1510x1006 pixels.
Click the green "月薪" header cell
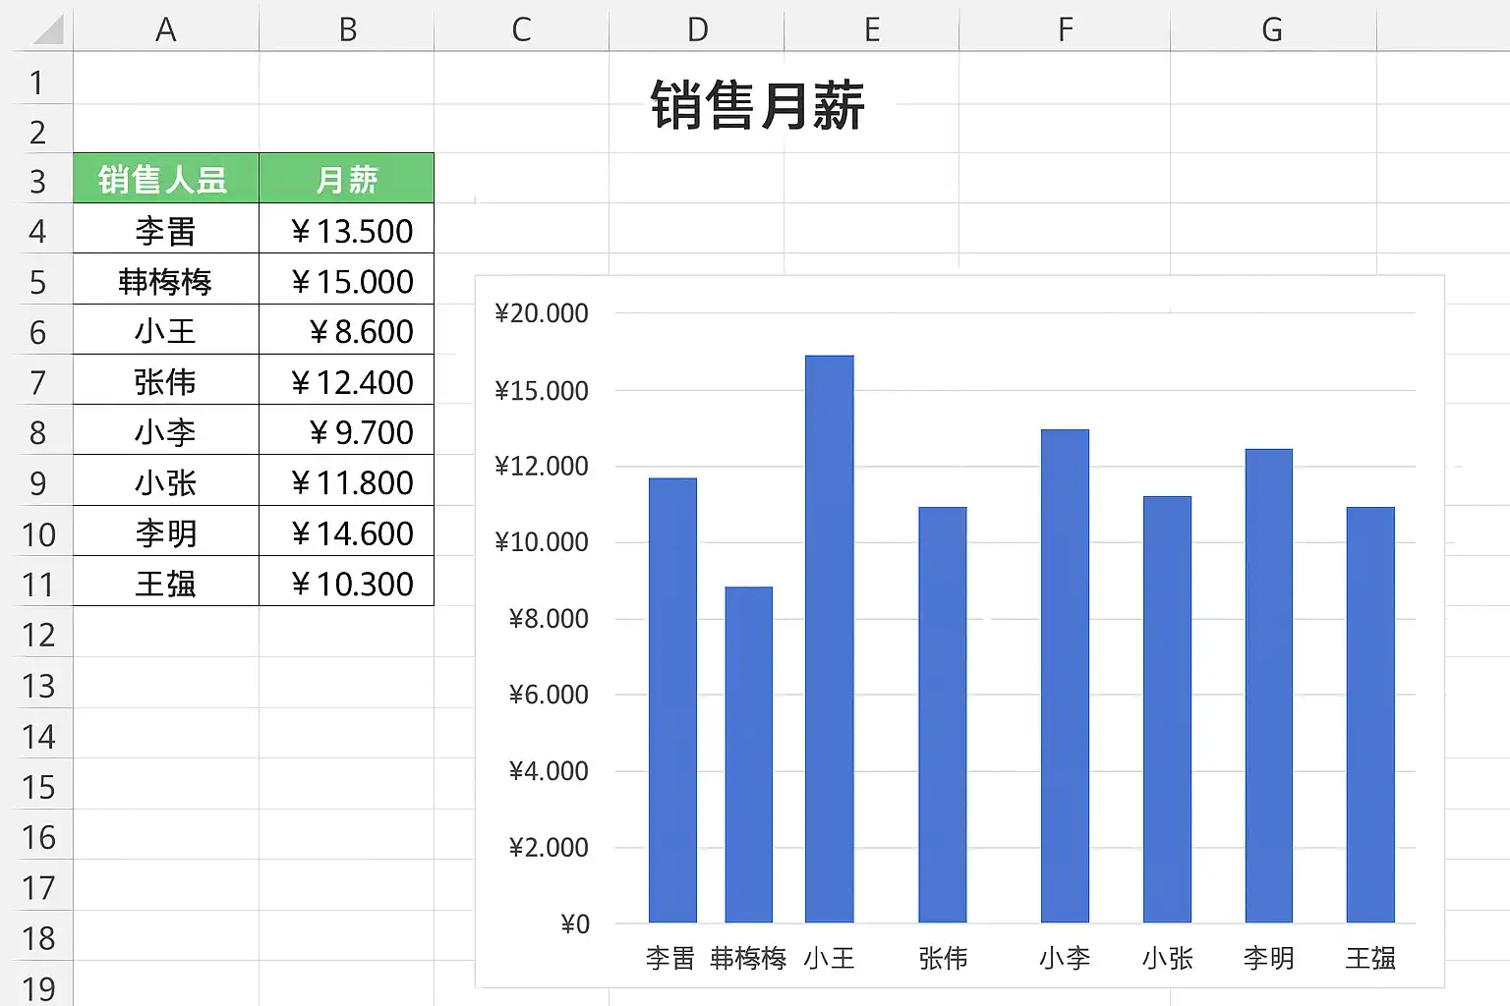(347, 179)
